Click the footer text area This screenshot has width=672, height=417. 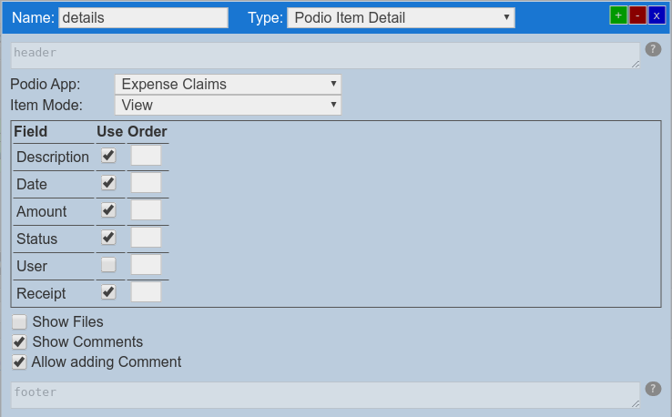coord(325,395)
